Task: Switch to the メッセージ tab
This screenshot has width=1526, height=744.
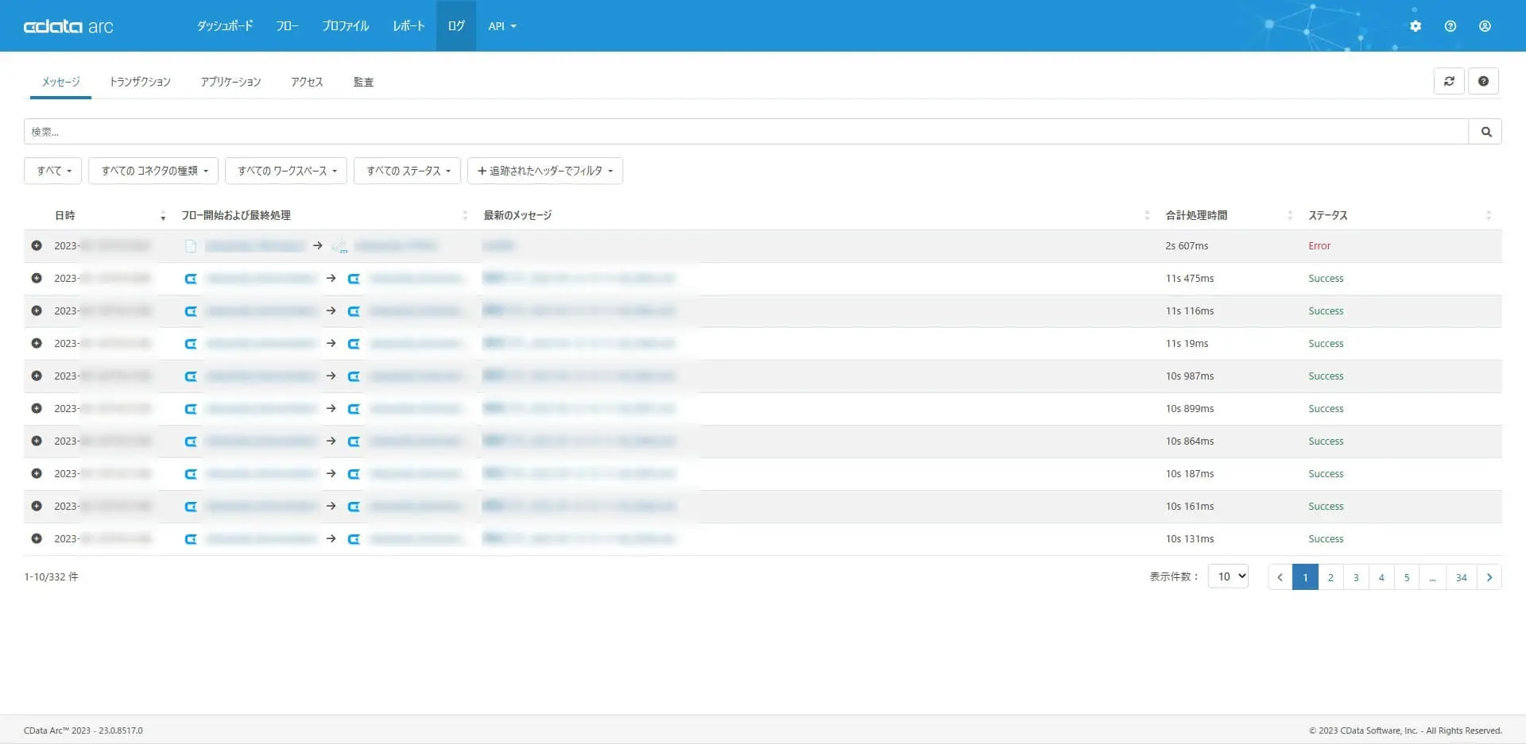Action: pyautogui.click(x=61, y=82)
